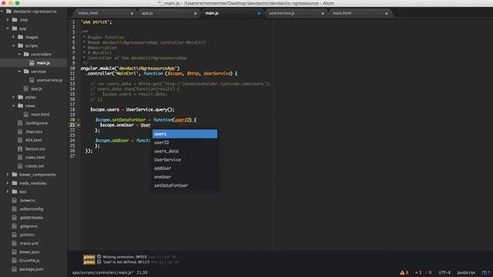Collapse the devdactic-ngressource root folder

point(2,12)
